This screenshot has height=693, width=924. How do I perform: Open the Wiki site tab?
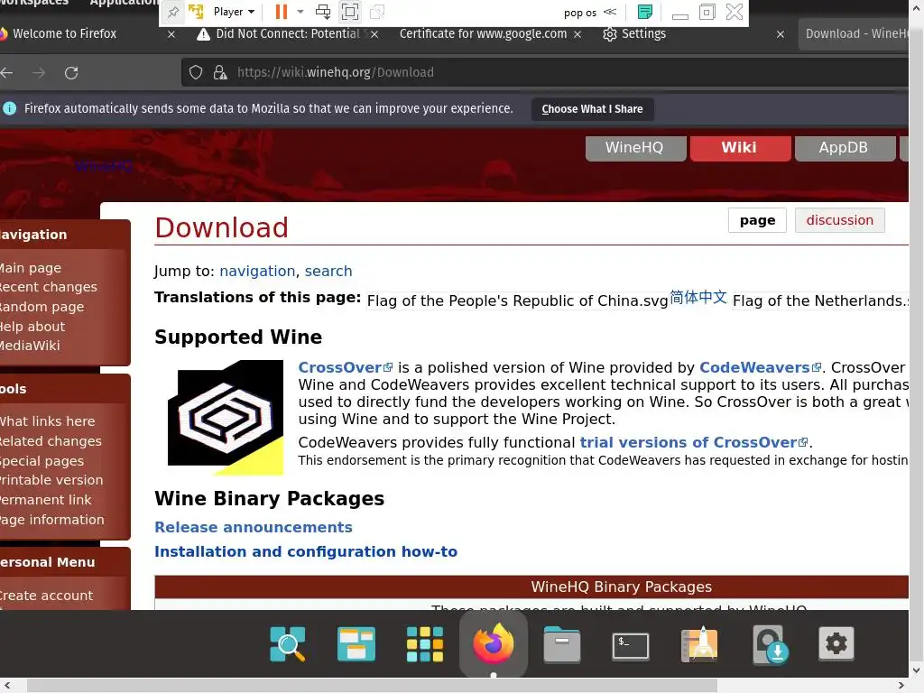[740, 148]
